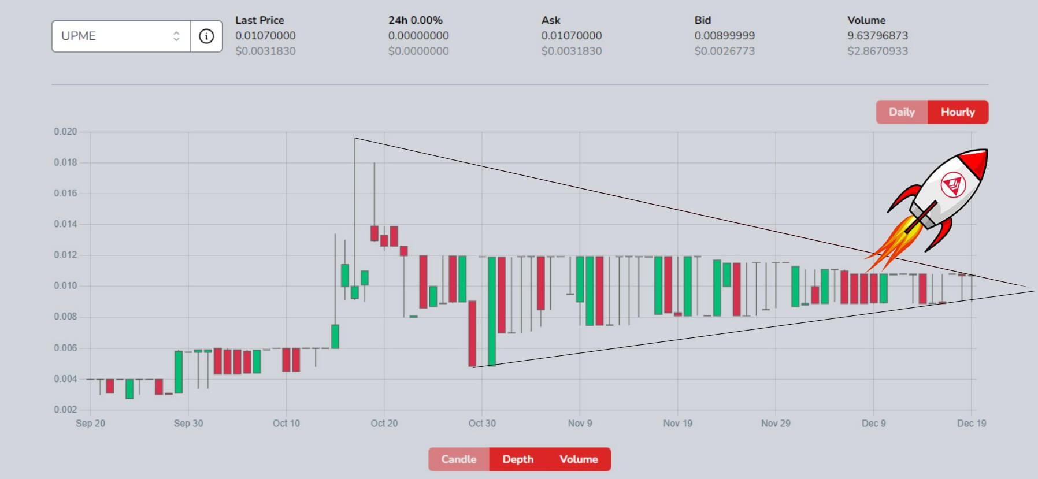Click the Ask price 0.01070000

coord(572,36)
